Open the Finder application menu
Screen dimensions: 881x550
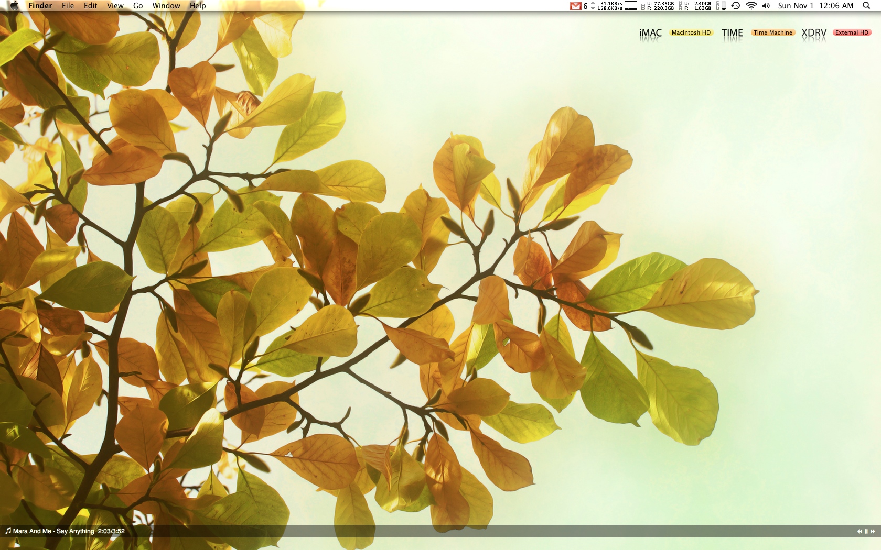tap(40, 6)
